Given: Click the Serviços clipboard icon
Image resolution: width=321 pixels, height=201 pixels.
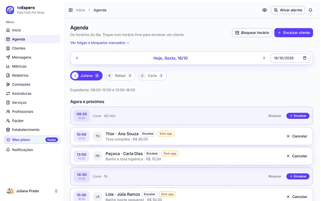Looking at the screenshot, I should [x=8, y=103].
